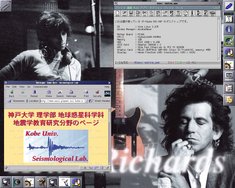The height and width of the screenshot is (188, 235).
Task: Click the grapes Vine Linux dock icon
Action: 229,6
